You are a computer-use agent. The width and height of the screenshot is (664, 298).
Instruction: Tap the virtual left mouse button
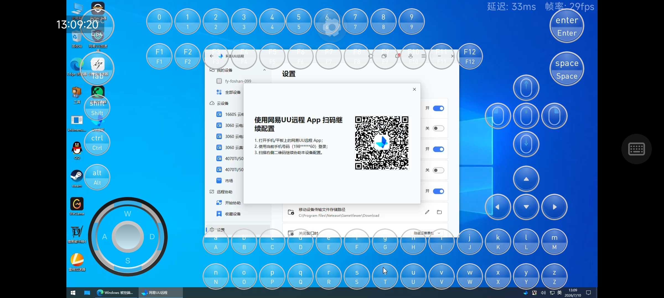498,116
